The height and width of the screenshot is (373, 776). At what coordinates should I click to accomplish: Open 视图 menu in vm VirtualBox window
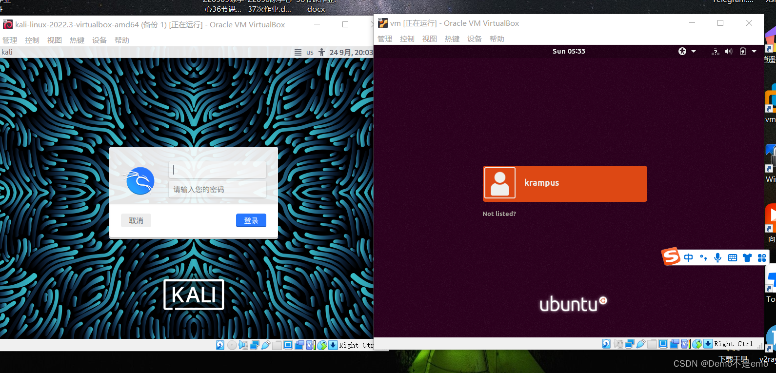coord(430,39)
